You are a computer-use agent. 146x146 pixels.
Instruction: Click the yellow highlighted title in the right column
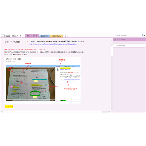pos(65,68)
